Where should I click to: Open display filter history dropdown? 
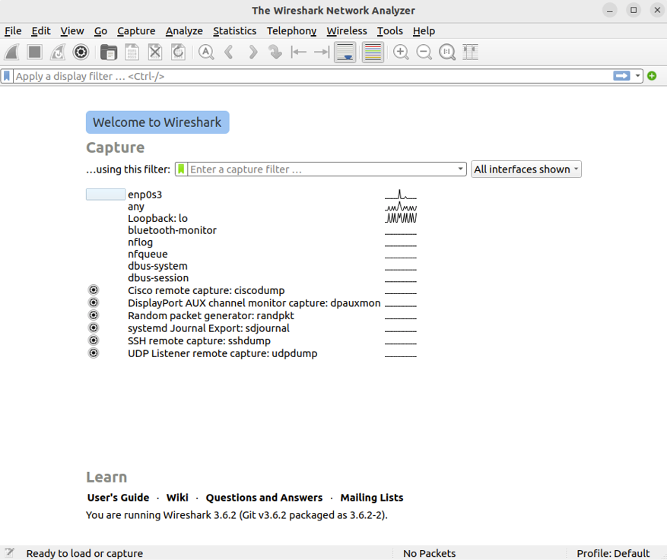(x=637, y=76)
